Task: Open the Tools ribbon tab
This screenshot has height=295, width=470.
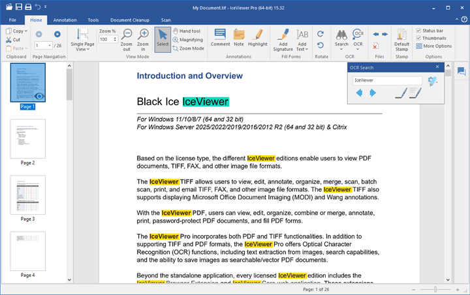Action: coord(93,20)
